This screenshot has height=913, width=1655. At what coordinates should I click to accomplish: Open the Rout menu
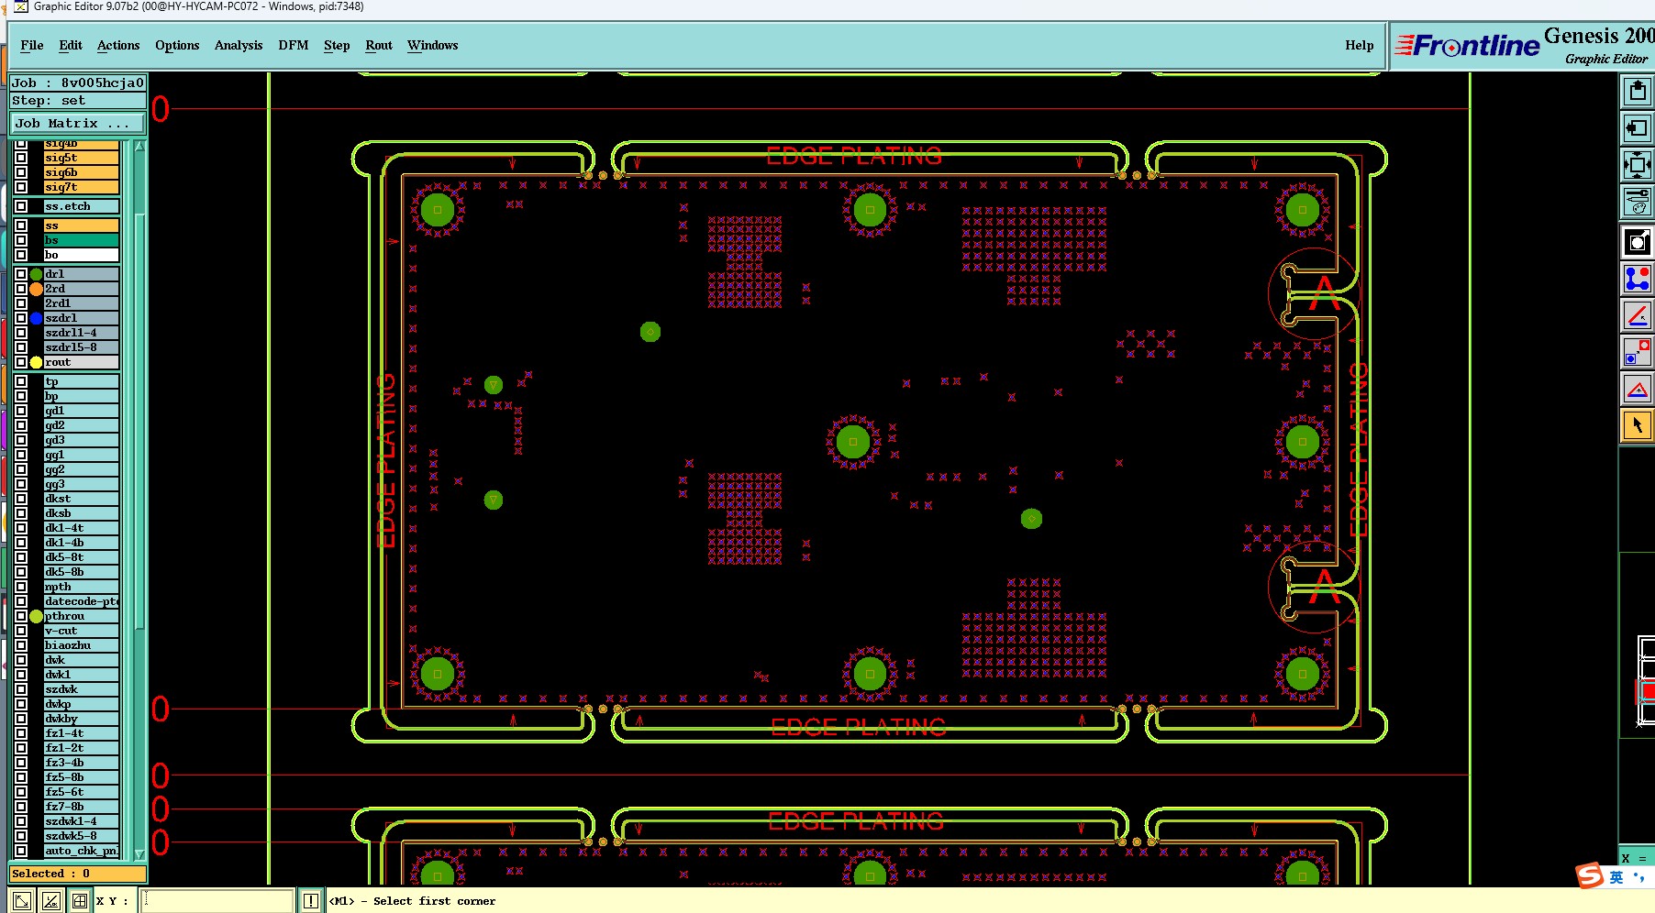click(x=379, y=45)
